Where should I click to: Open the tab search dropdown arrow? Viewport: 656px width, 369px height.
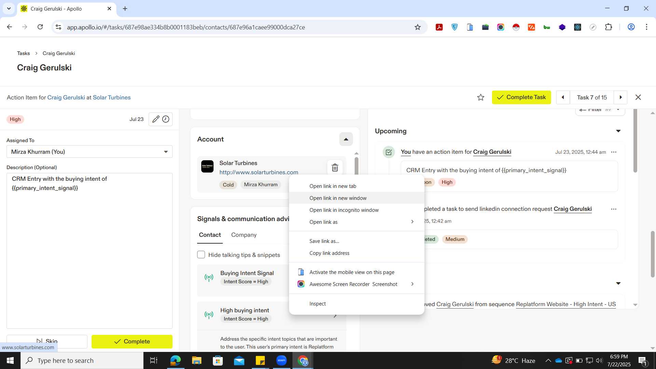pos(9,9)
